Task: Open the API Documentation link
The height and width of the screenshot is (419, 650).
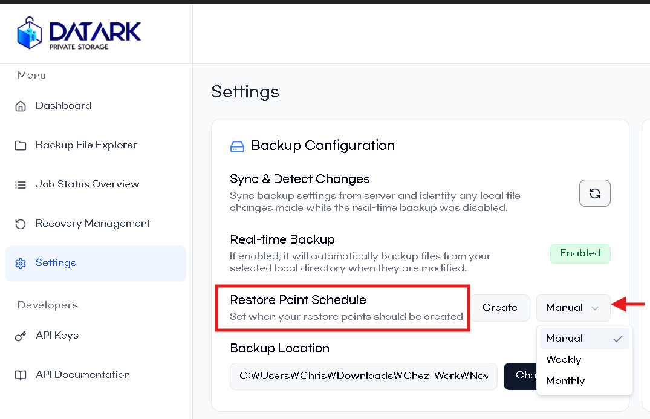Action: coord(82,375)
